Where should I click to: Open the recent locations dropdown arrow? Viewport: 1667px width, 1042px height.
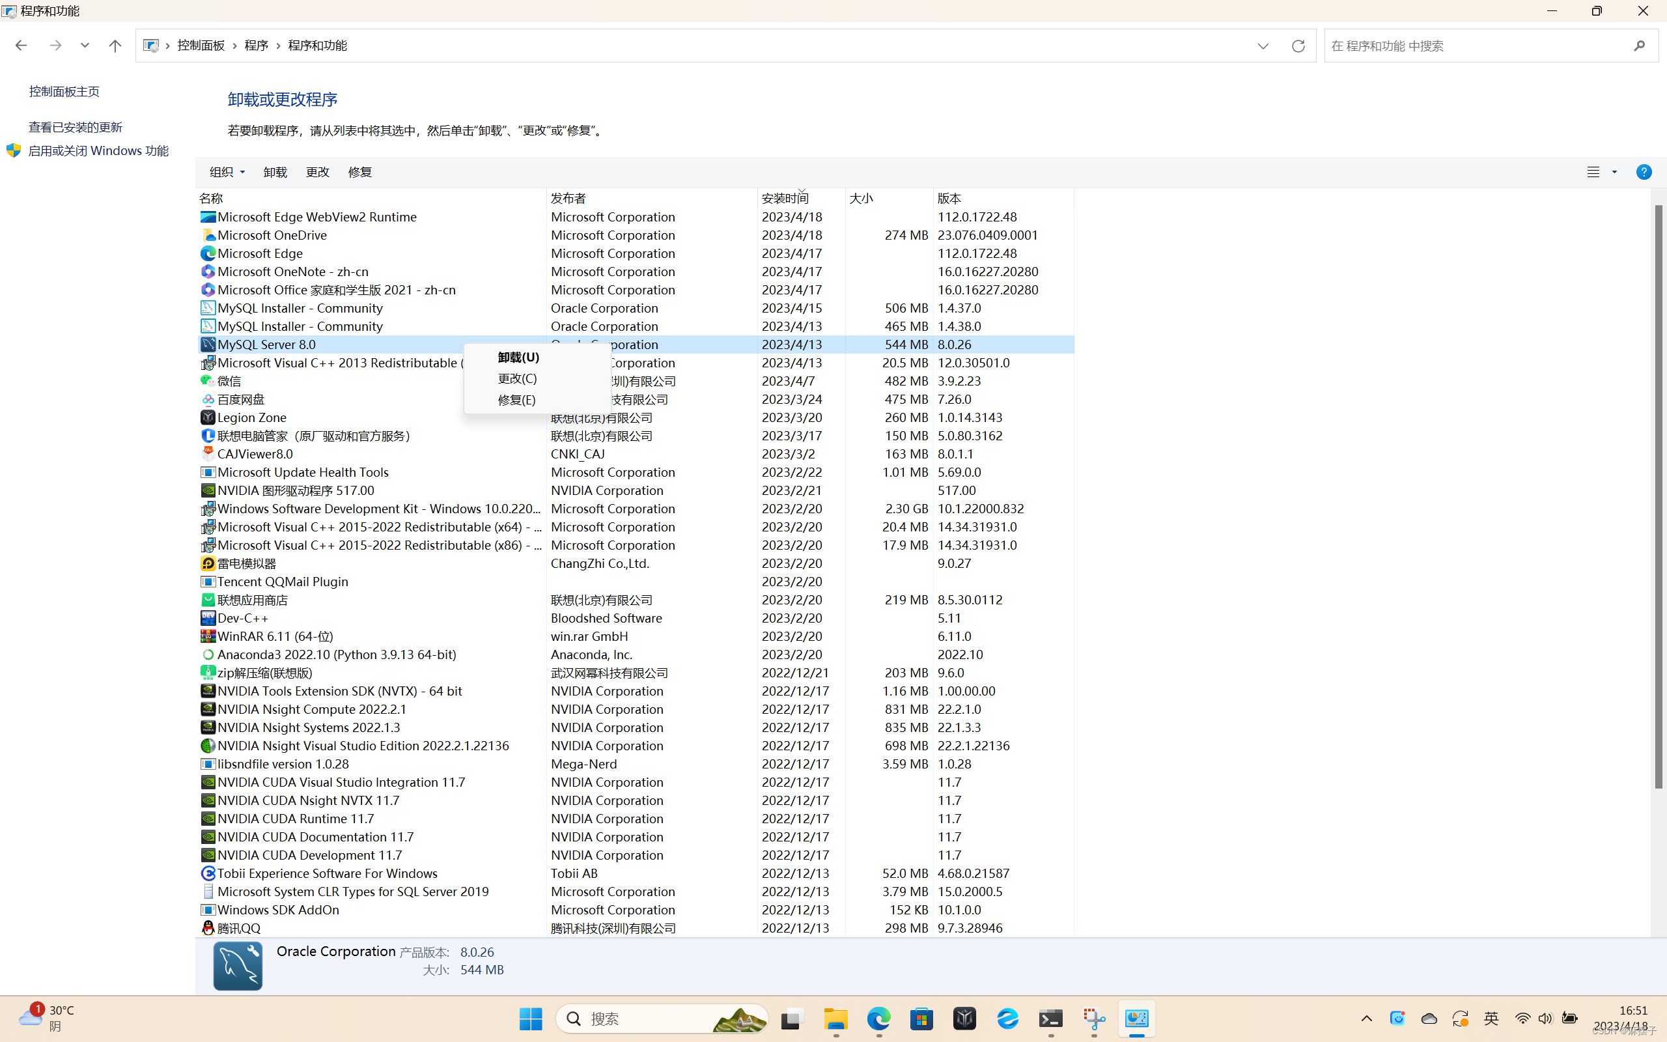click(85, 46)
